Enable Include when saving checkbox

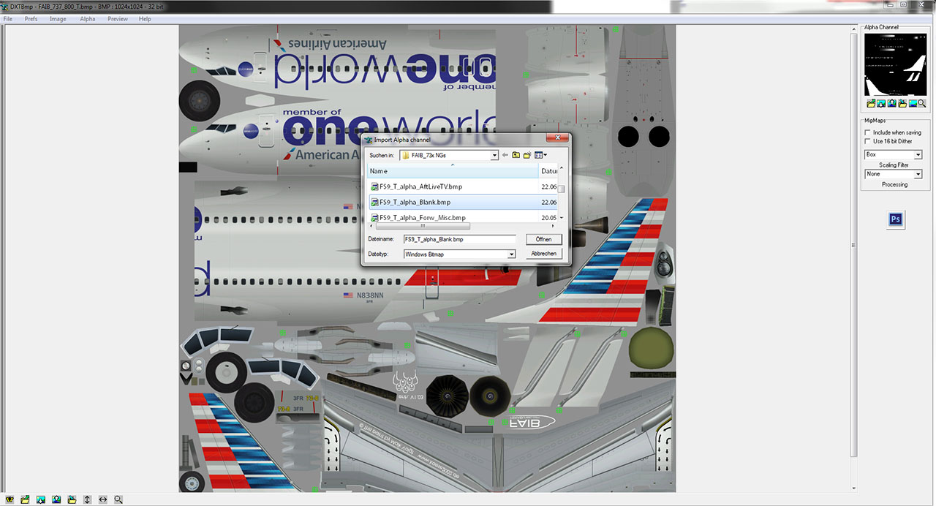868,132
